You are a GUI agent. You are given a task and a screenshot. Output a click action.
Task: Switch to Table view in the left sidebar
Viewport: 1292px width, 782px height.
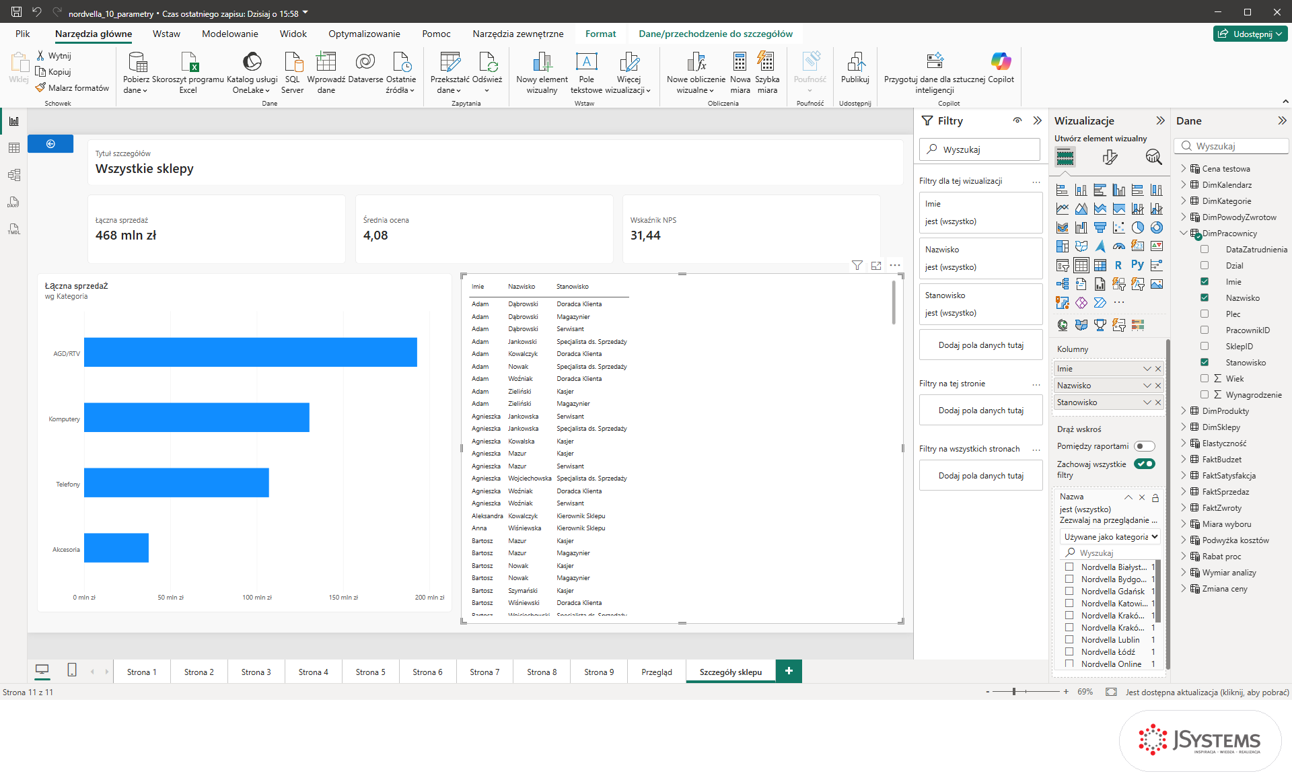13,148
